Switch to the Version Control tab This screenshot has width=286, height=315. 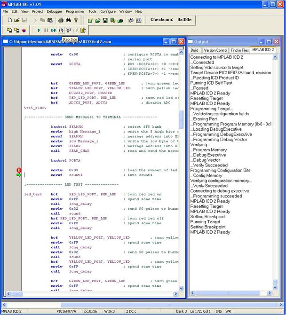coord(215,50)
